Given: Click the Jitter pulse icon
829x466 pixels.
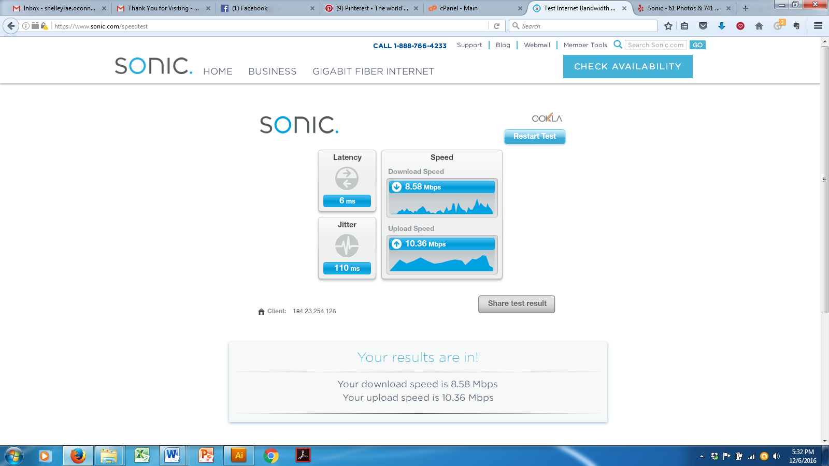Looking at the screenshot, I should point(347,245).
